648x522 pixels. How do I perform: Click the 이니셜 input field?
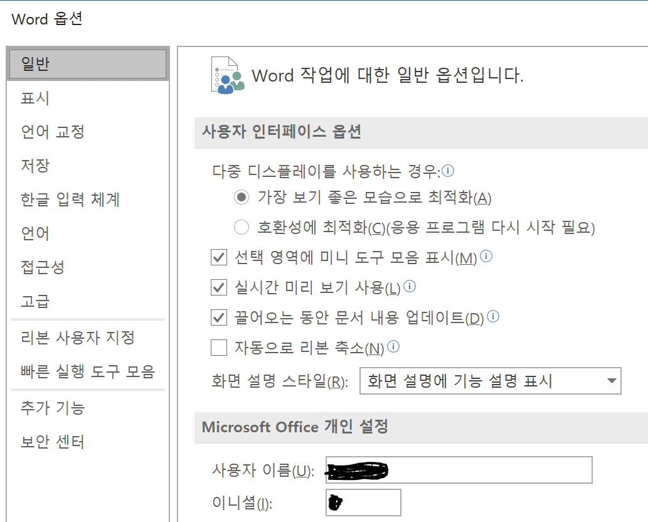pos(363,503)
